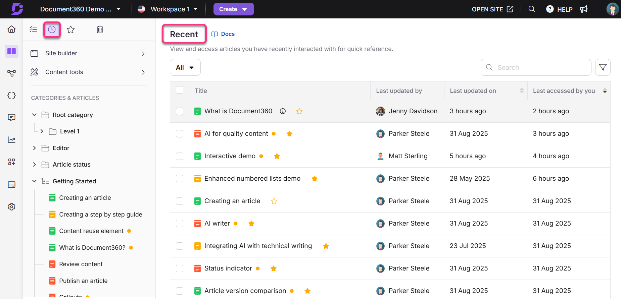621x299 pixels.
Task: Open the announcements megaphone icon
Action: [584, 9]
